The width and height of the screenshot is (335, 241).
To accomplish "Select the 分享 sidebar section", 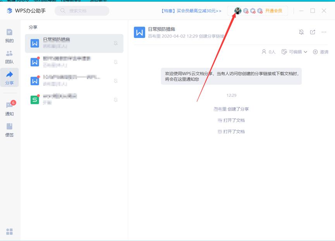I will click(x=9, y=77).
